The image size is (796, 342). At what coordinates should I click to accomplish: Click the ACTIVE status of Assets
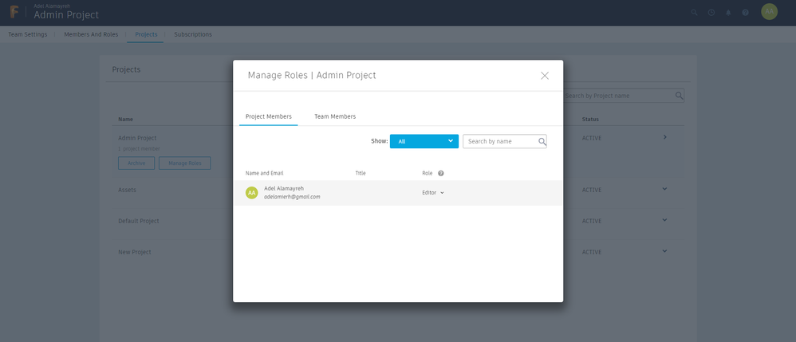(591, 190)
